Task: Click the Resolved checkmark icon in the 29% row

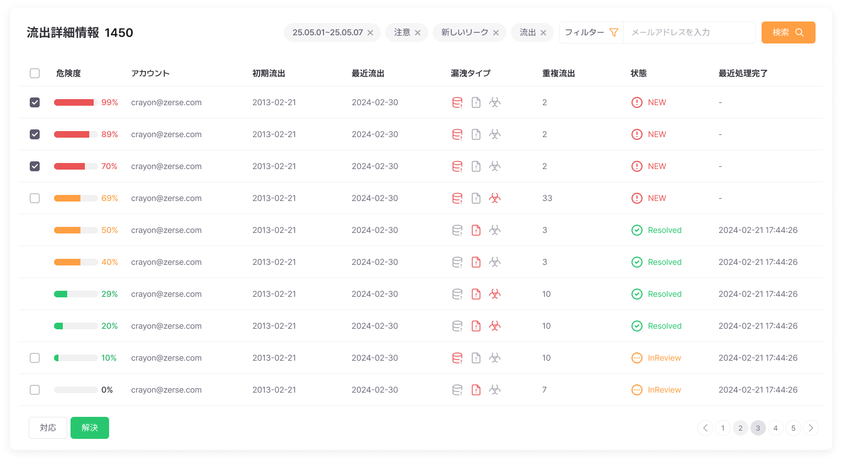Action: point(636,294)
